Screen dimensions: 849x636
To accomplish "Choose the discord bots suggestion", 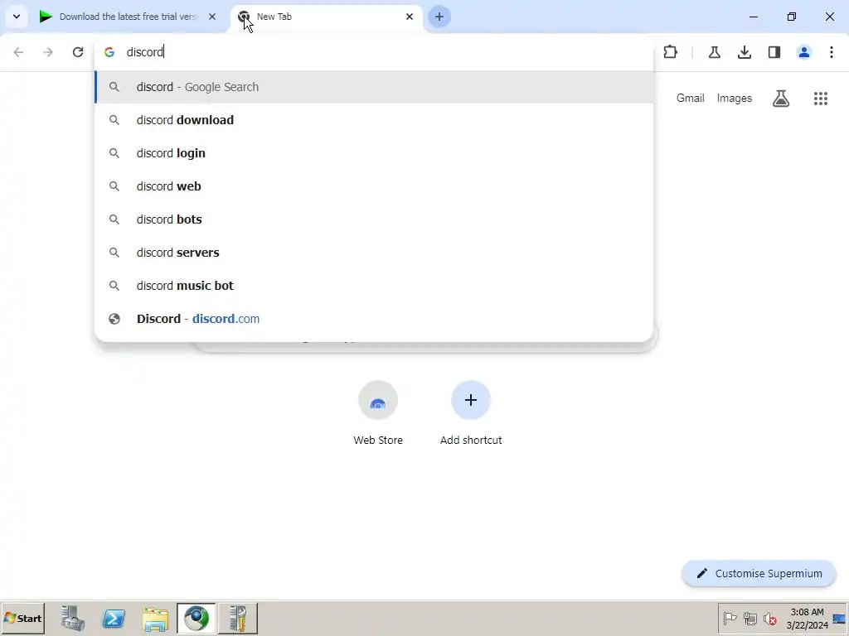I will point(374,219).
